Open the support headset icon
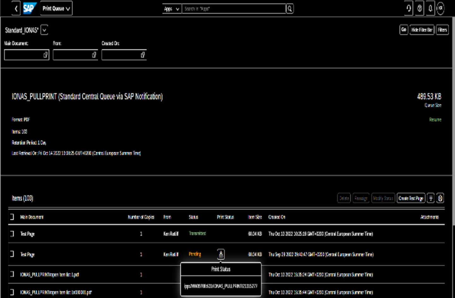Screen dimensions: 455x298 point(409,9)
